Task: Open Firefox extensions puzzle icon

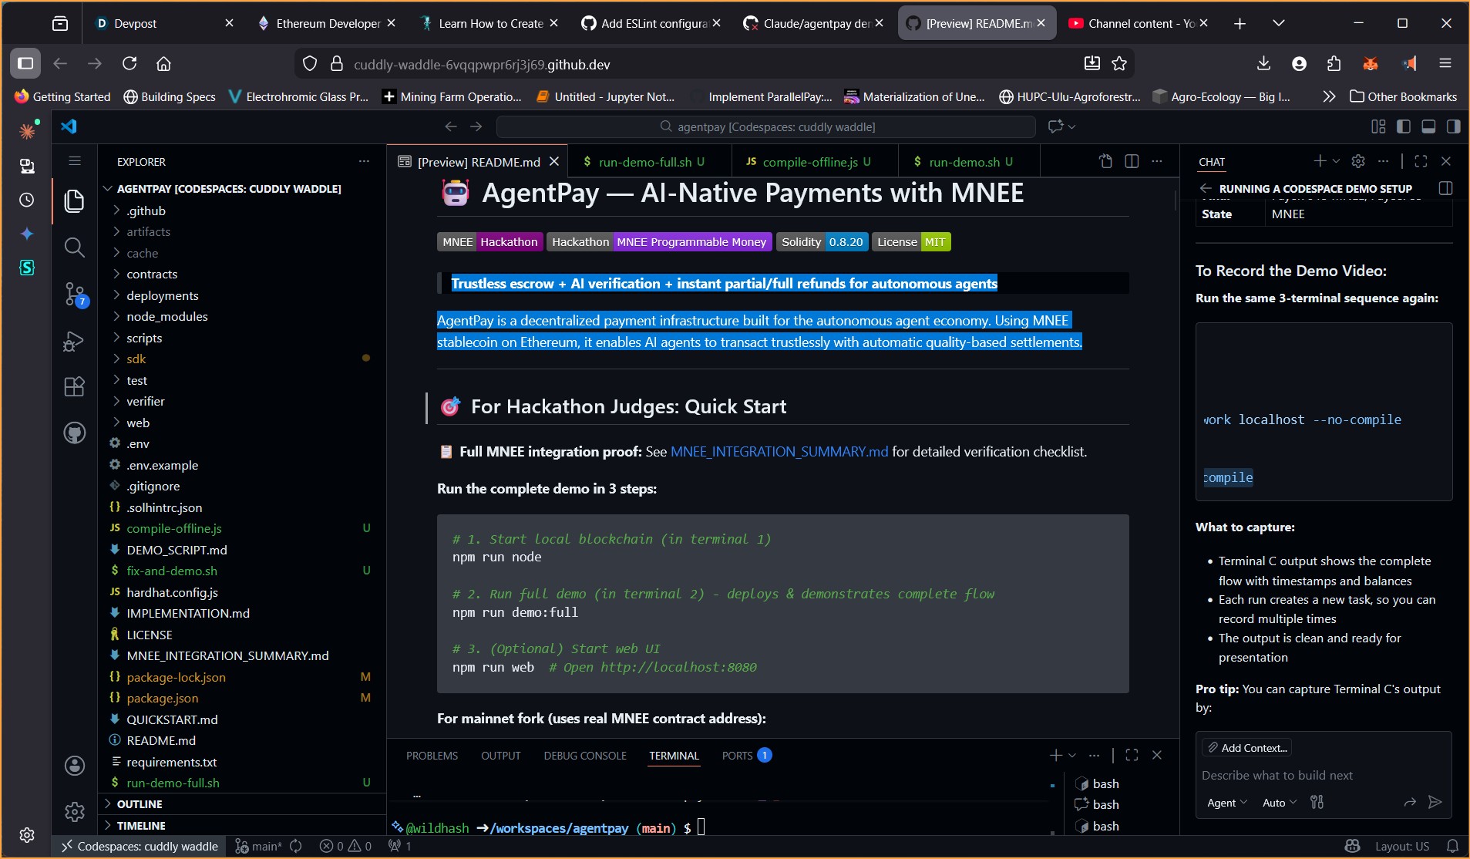Action: (x=1334, y=64)
